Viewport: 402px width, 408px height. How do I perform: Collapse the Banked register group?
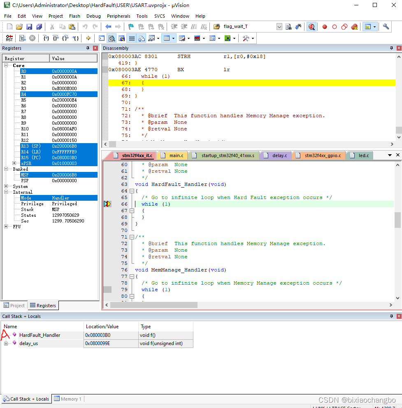tap(6, 169)
